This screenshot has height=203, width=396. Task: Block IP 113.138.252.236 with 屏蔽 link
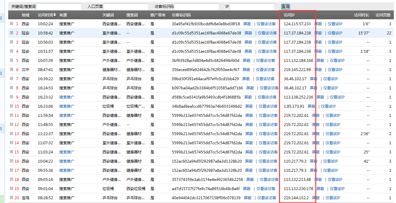click(320, 97)
